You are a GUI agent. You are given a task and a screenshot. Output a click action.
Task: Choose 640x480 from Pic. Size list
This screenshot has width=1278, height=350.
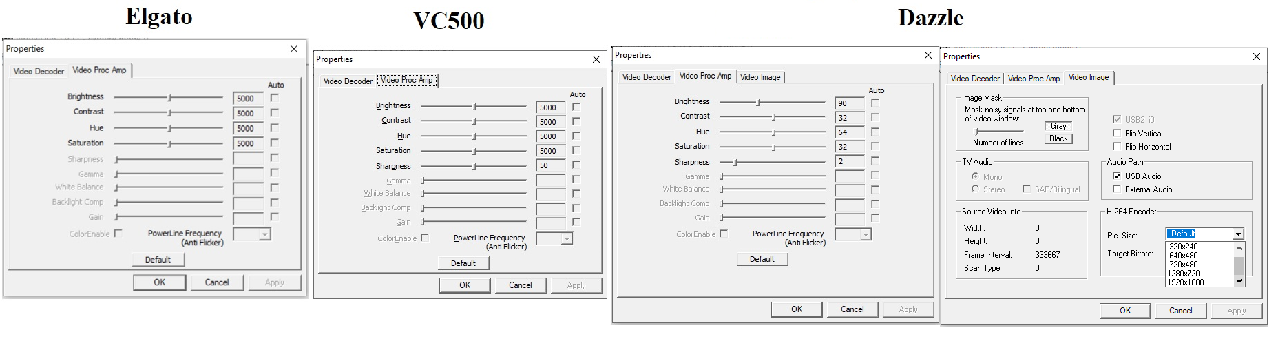point(1199,256)
